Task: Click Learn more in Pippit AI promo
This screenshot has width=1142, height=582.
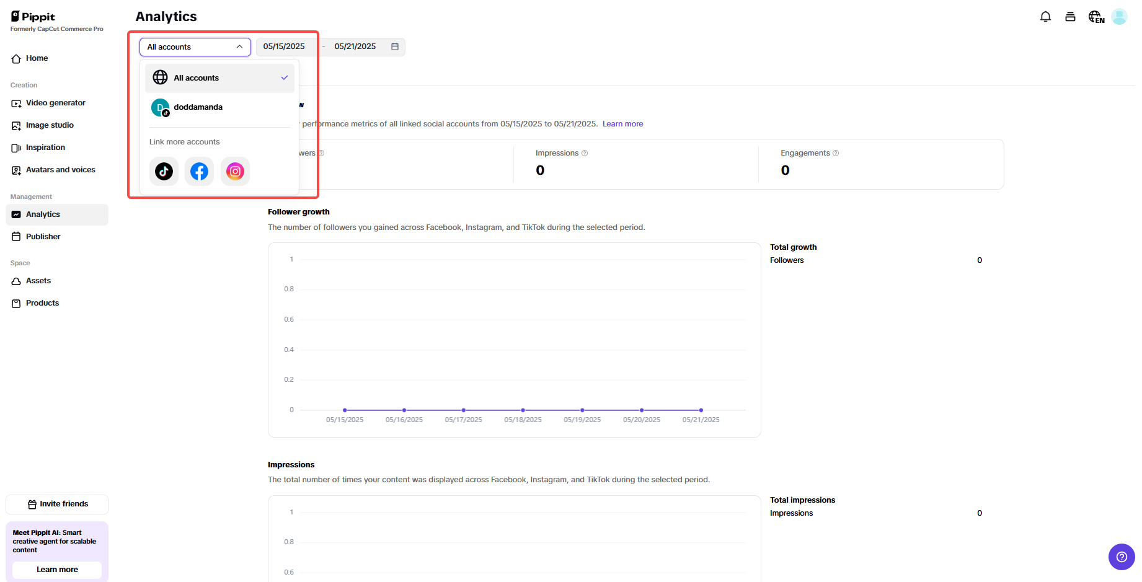Action: (x=57, y=570)
